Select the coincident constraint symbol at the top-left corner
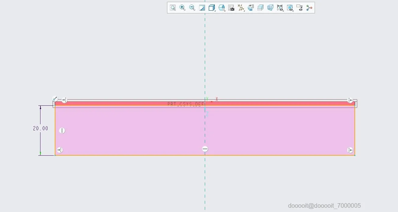Screen dimensions: 398x212 55,99
